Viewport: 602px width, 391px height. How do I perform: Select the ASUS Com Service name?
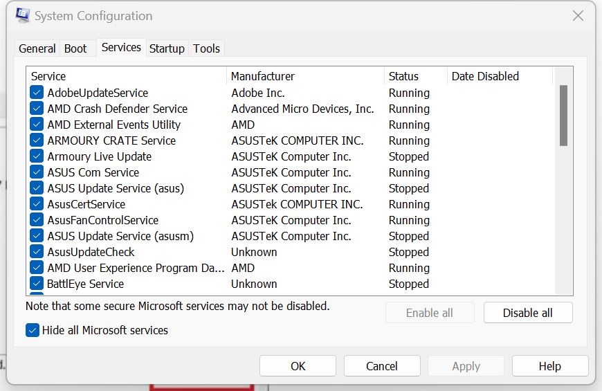click(93, 172)
